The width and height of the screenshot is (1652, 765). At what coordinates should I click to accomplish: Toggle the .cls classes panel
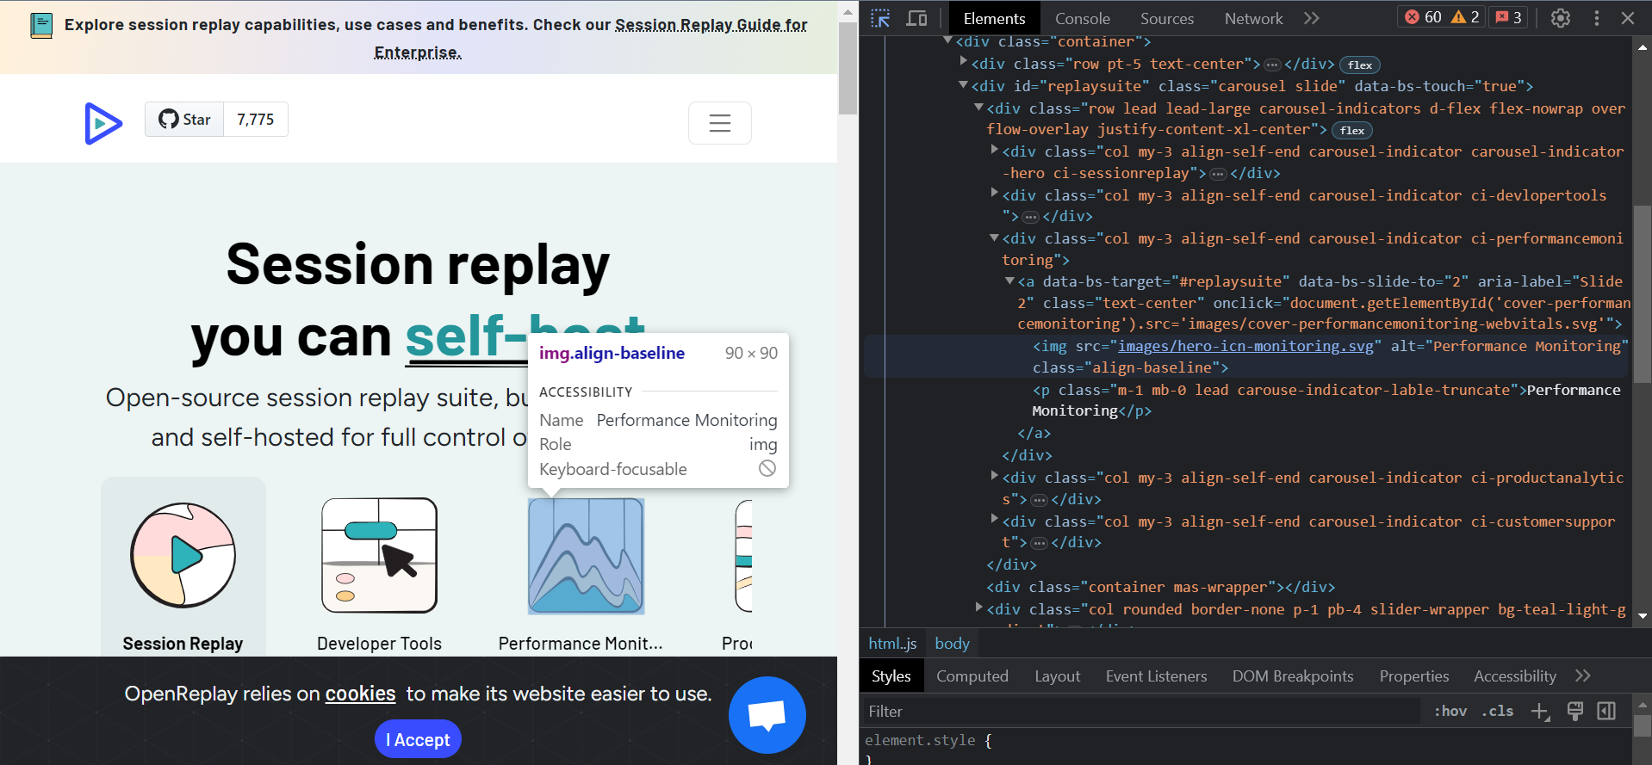(x=1498, y=711)
